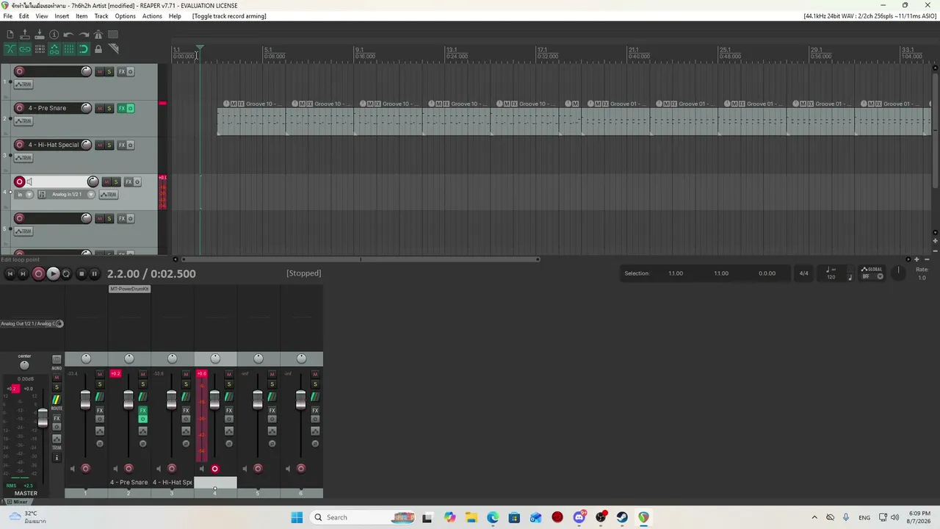
Task: Save project with the download-arrow toolbar icon
Action: (x=39, y=35)
